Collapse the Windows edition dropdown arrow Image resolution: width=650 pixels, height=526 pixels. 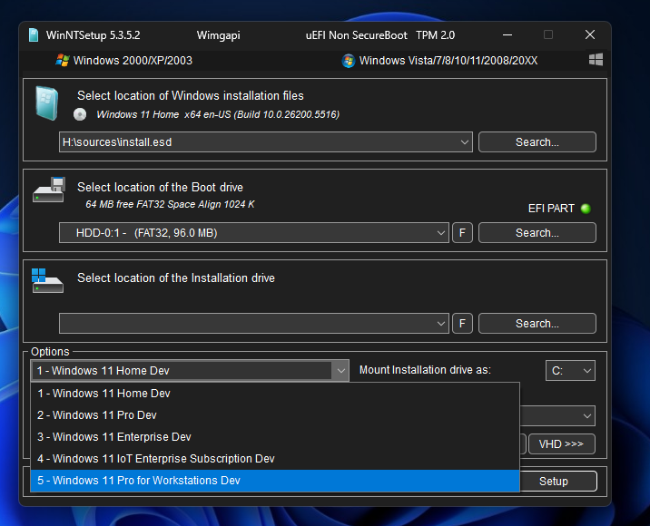coord(340,371)
